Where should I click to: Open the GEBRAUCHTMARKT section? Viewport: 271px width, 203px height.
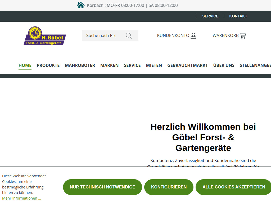187,65
